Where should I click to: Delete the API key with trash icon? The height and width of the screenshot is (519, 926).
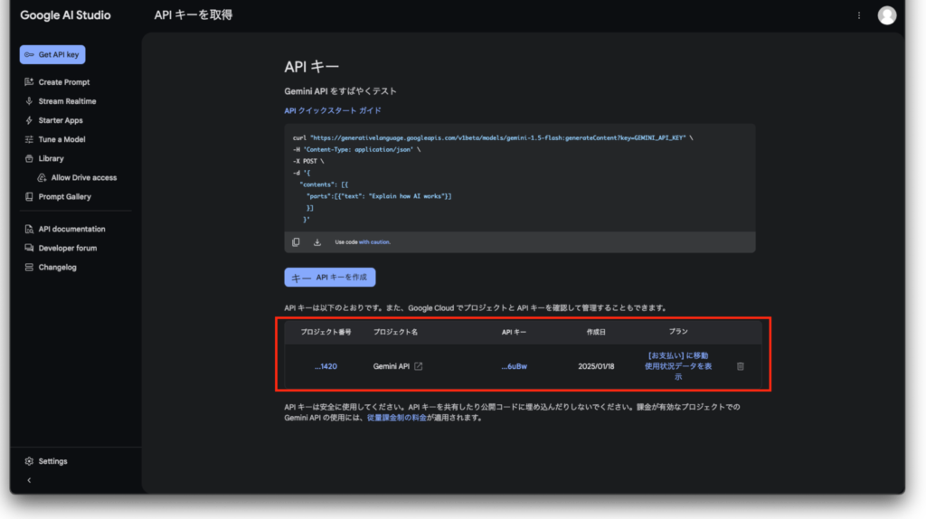point(740,367)
